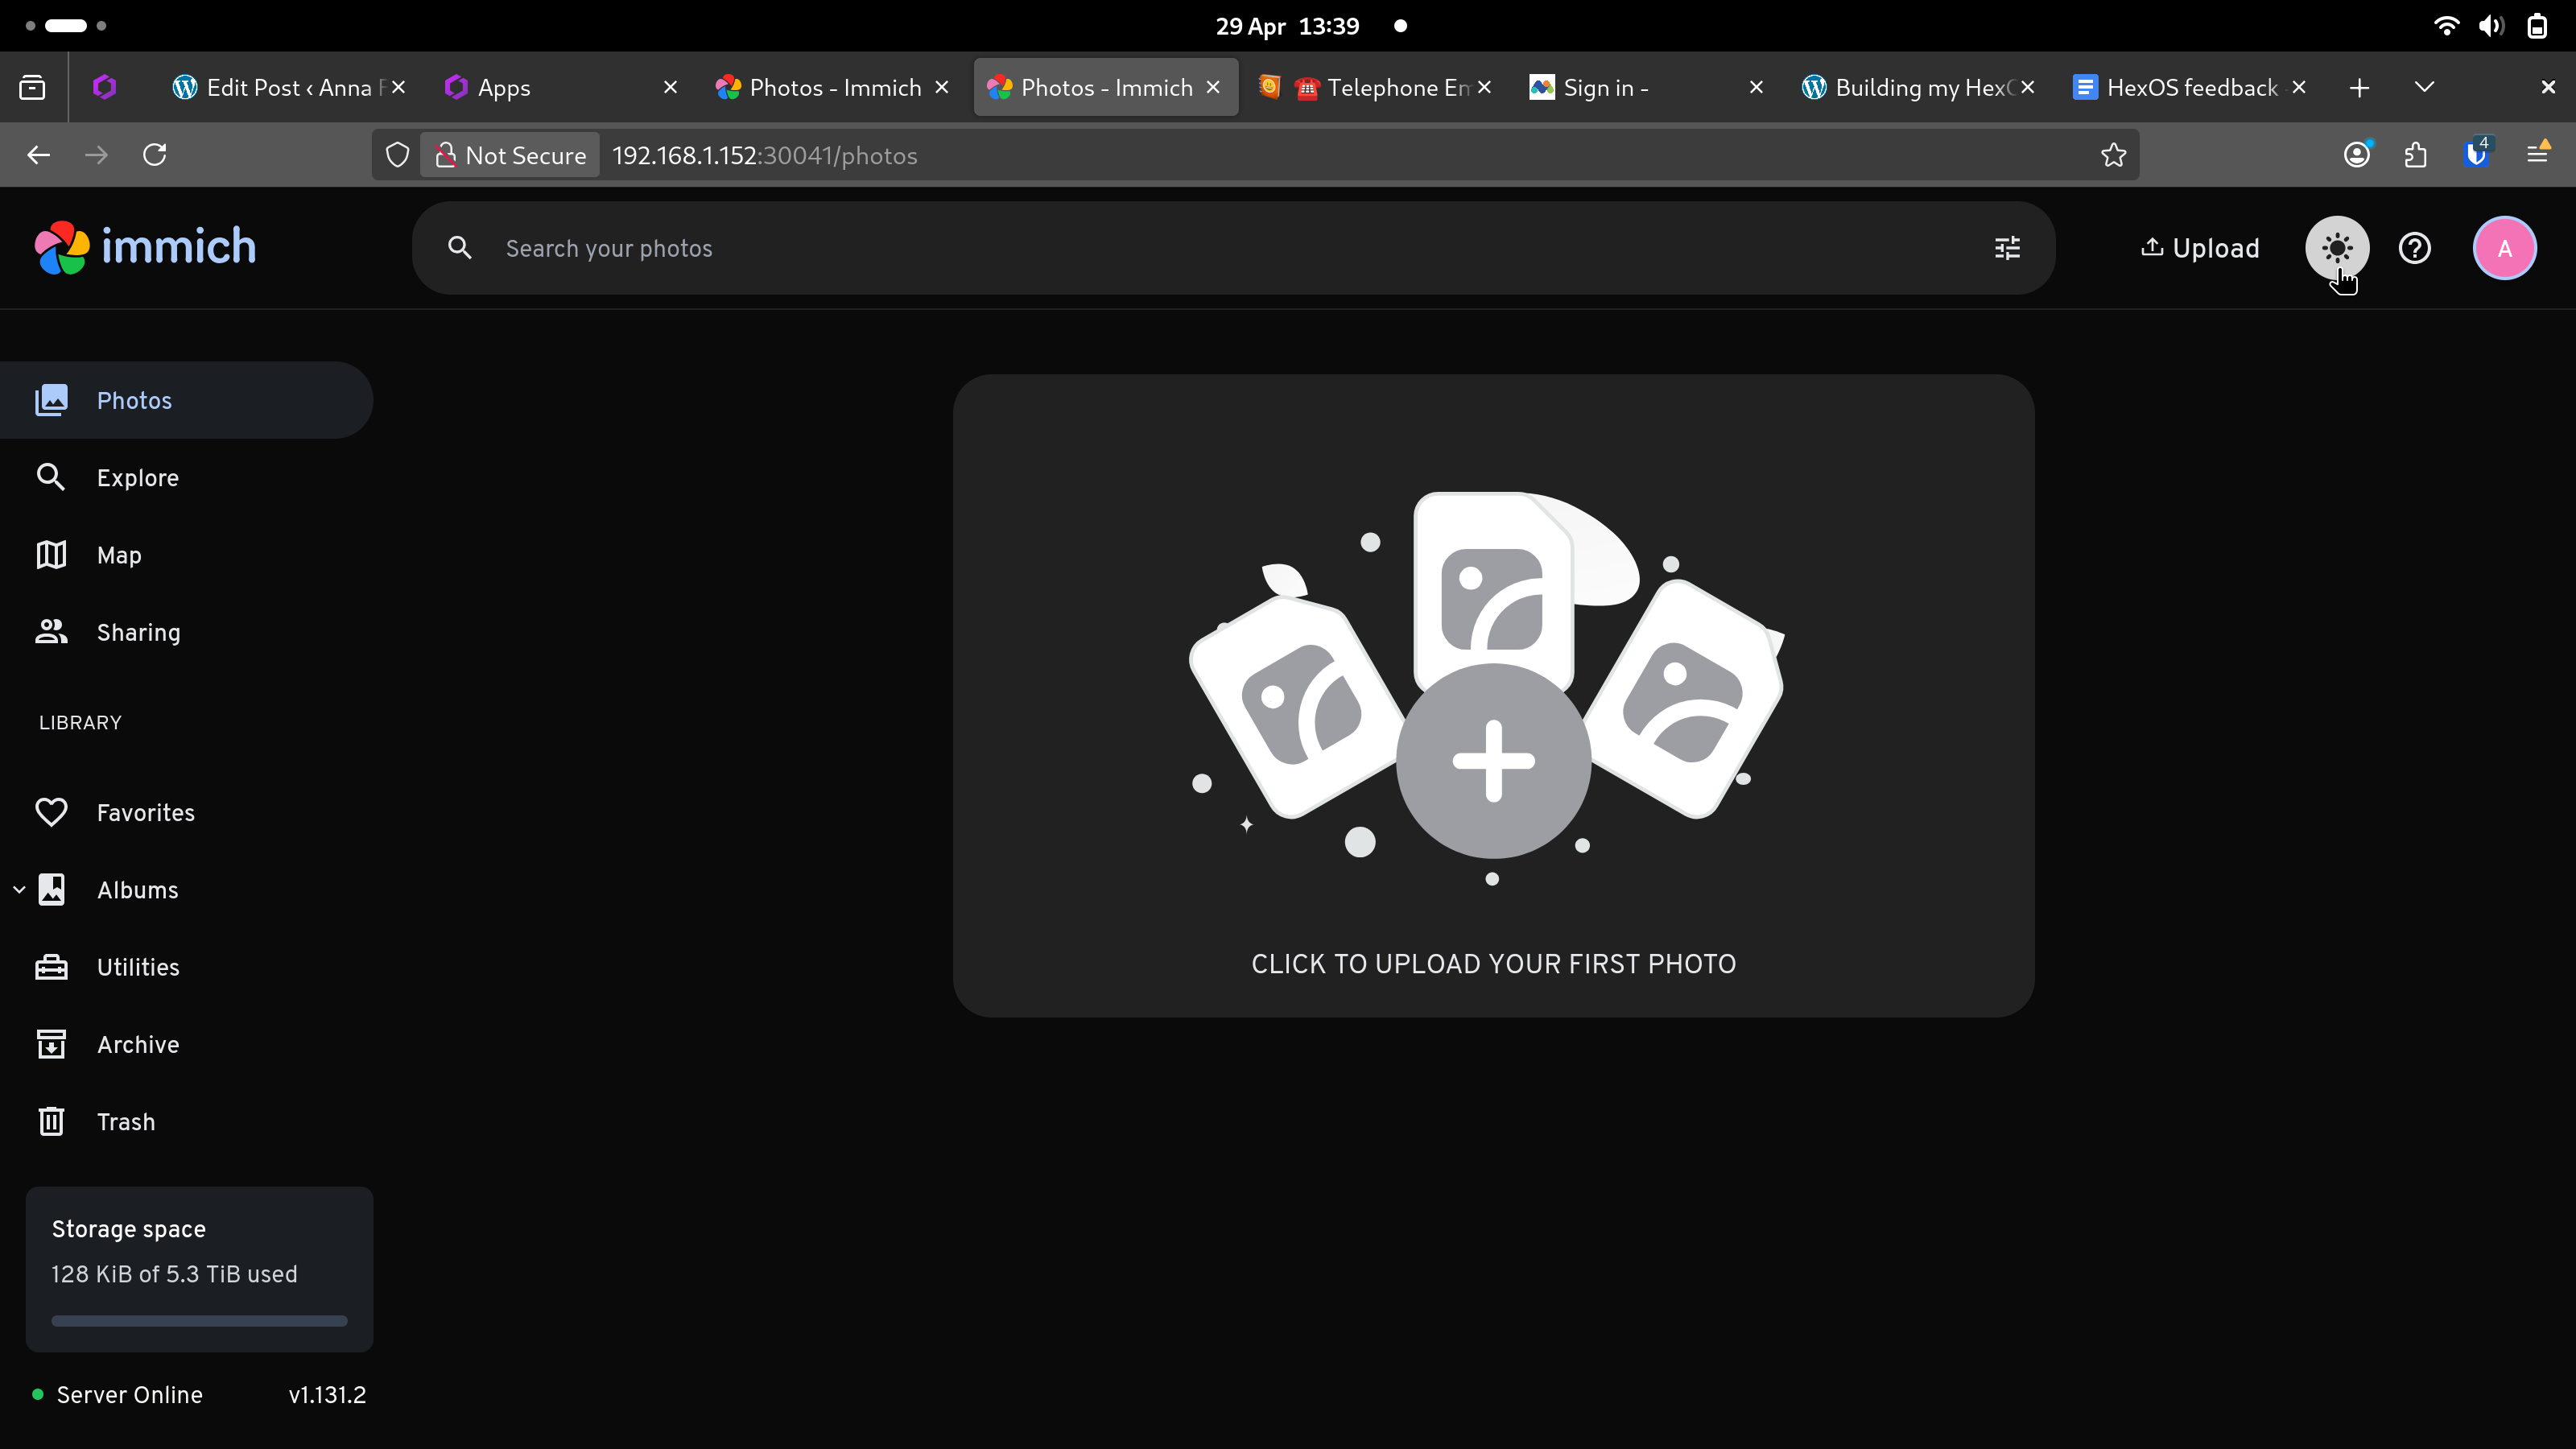Open a new browser tab
Screen dimensions: 2576x1449
click(x=2359, y=88)
